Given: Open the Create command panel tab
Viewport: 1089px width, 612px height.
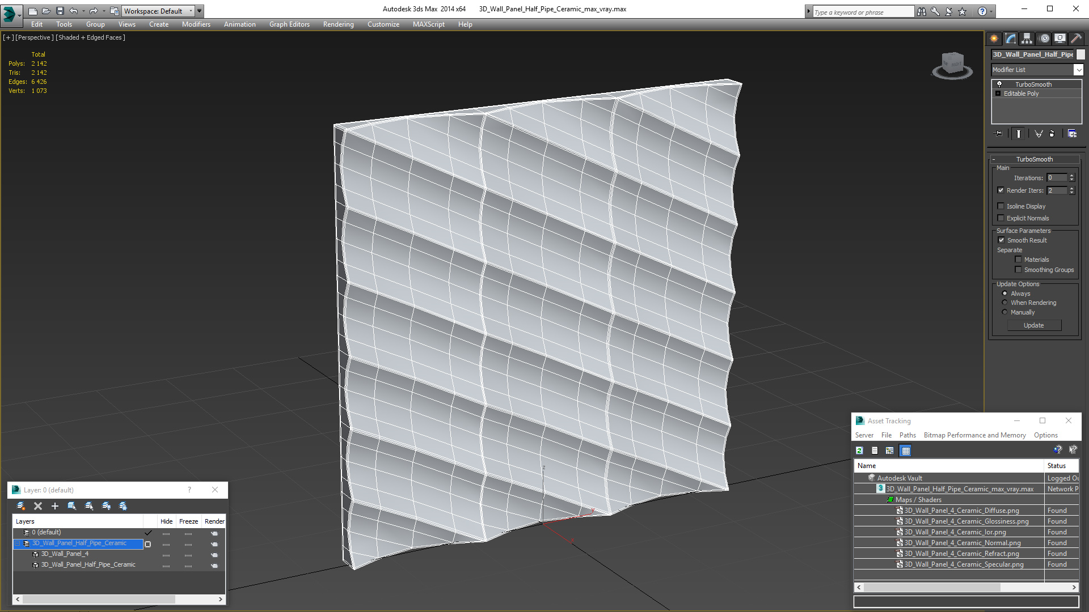Looking at the screenshot, I should click(x=994, y=39).
